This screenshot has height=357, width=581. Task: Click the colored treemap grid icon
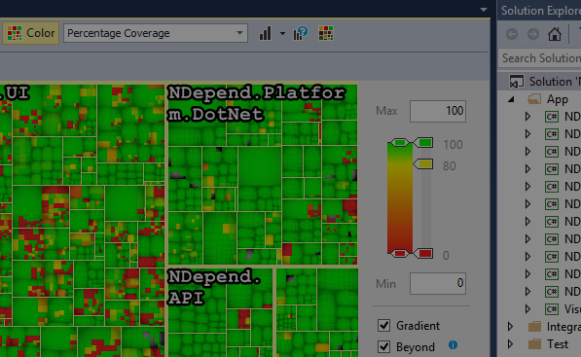coord(326,33)
